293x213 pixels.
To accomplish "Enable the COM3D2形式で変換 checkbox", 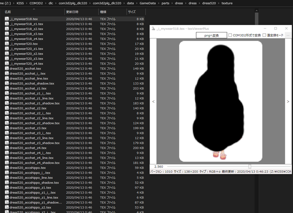I will coord(230,35).
